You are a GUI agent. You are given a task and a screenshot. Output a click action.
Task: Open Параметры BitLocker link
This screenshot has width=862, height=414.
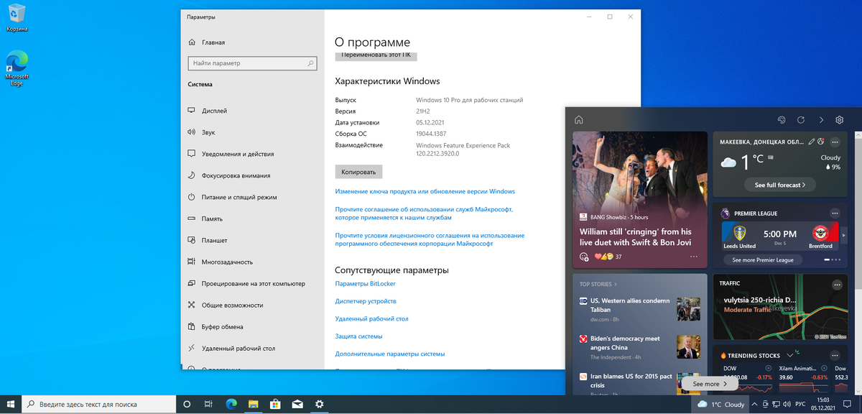(366, 284)
